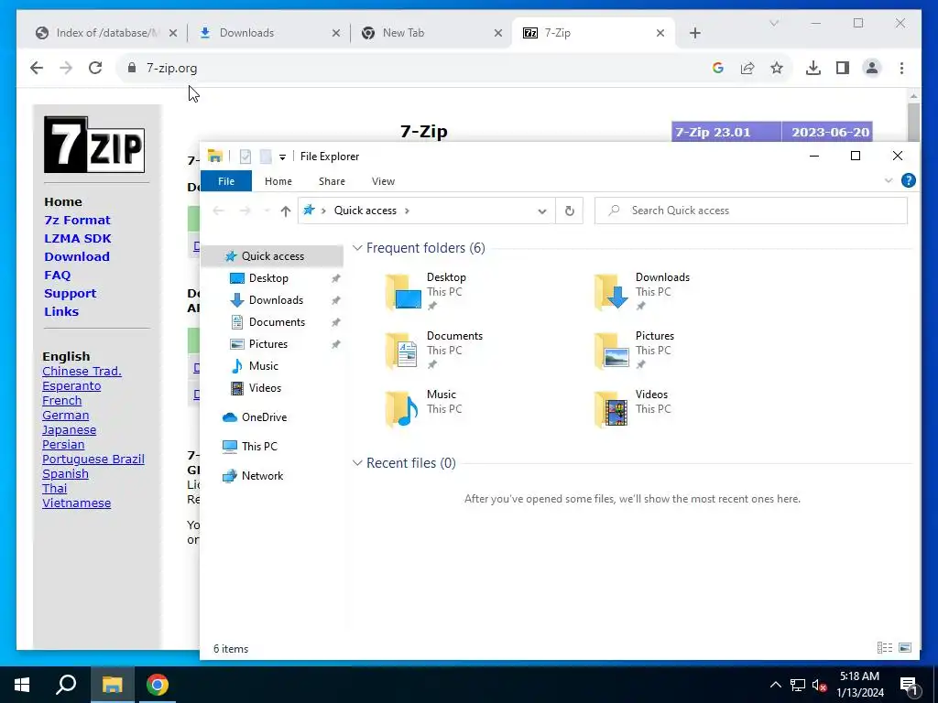
Task: Select Pictures in the navigation pane
Action: tap(268, 344)
